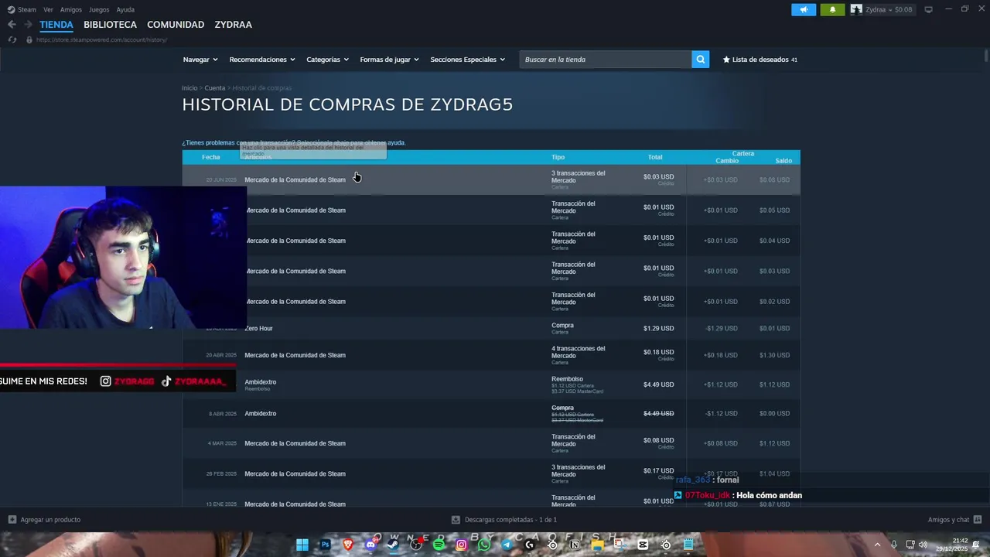
Task: Expand the Zydraa account dropdown
Action: (x=889, y=9)
